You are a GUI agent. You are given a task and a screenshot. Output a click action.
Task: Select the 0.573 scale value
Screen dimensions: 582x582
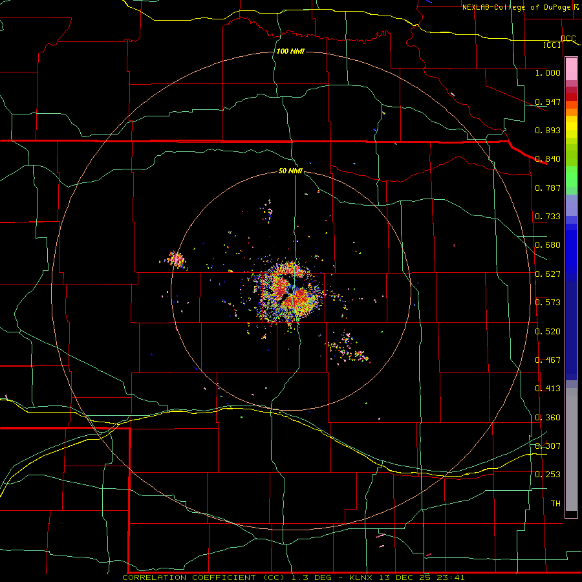tap(548, 303)
